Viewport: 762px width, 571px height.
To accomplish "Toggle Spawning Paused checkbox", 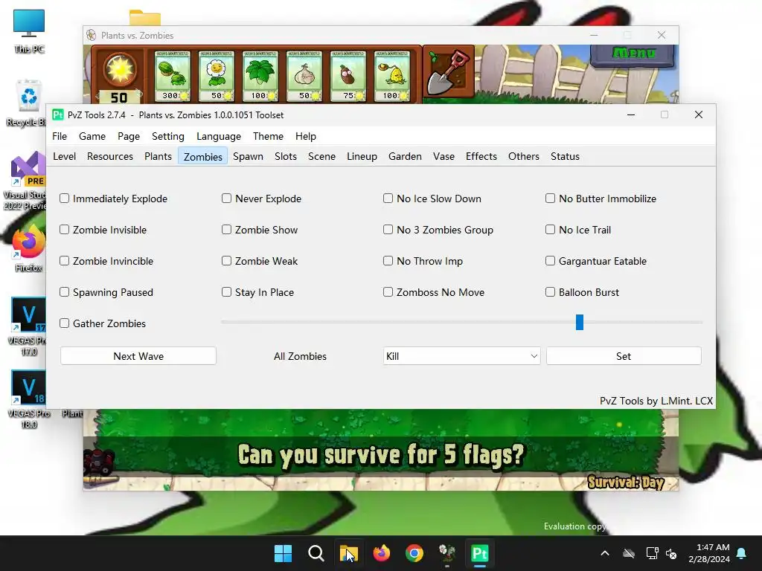I will pos(64,291).
